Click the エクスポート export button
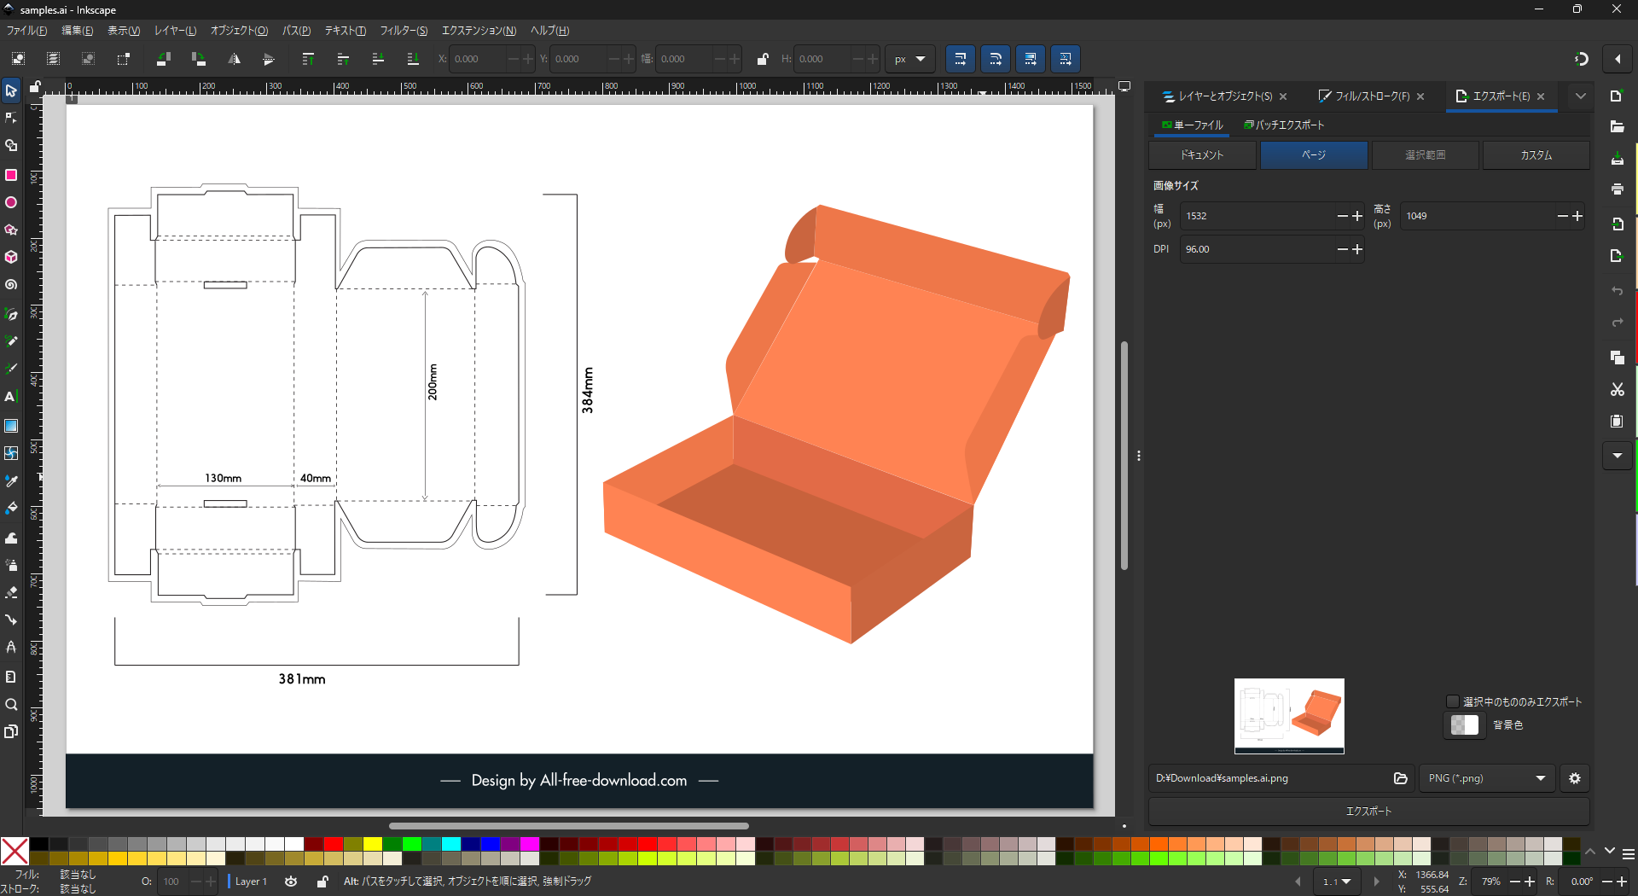This screenshot has height=896, width=1638. 1368,812
